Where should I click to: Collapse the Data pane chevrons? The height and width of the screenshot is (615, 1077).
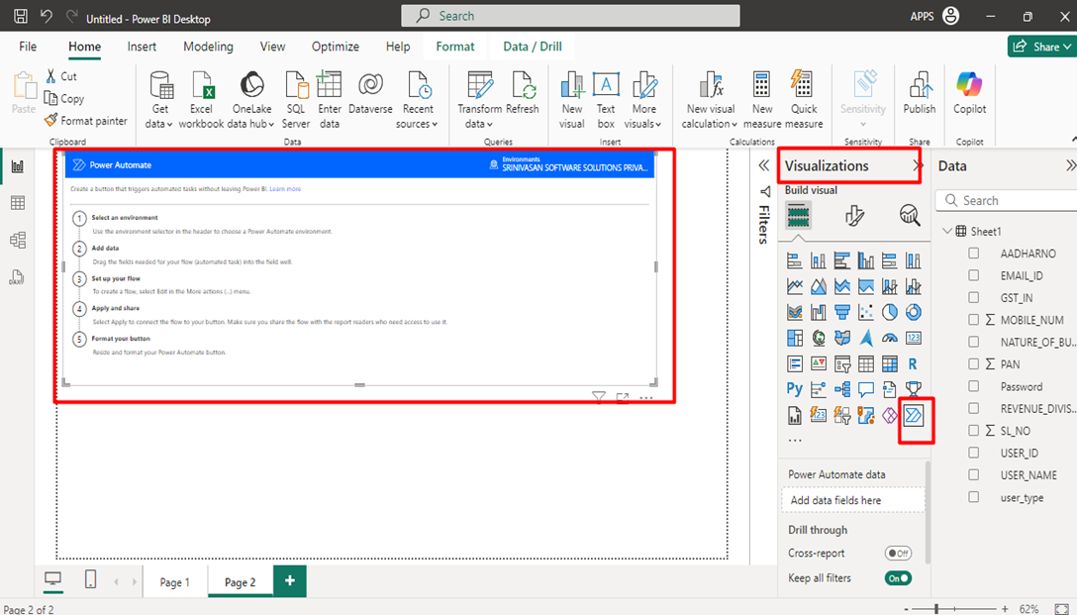pos(1070,165)
